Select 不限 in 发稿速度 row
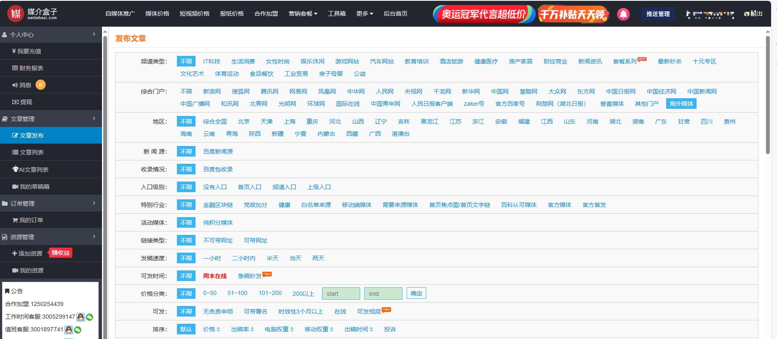The width and height of the screenshot is (777, 339). (186, 258)
